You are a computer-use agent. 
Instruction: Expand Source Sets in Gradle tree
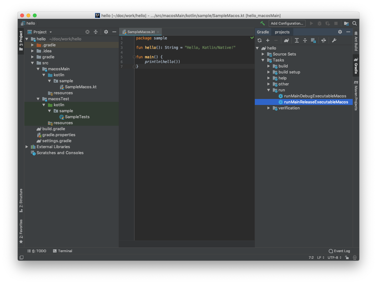(x=263, y=54)
